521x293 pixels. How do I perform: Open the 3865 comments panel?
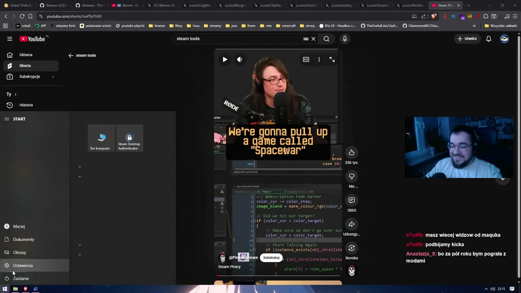point(352,200)
